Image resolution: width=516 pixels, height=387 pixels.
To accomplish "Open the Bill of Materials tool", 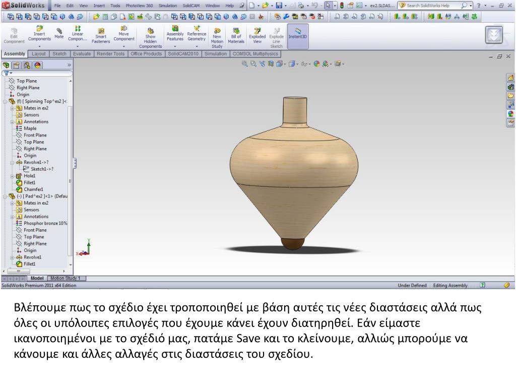I will click(236, 34).
